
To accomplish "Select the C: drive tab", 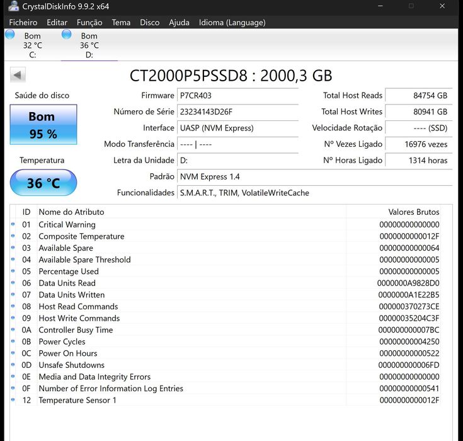I will click(33, 45).
